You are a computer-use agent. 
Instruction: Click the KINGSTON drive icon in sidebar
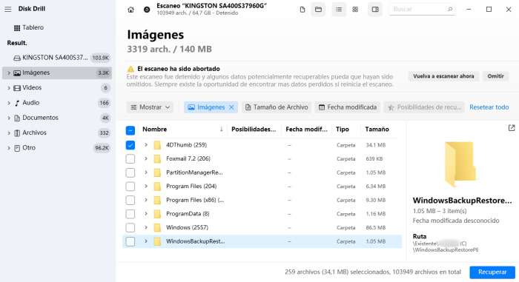coord(17,58)
